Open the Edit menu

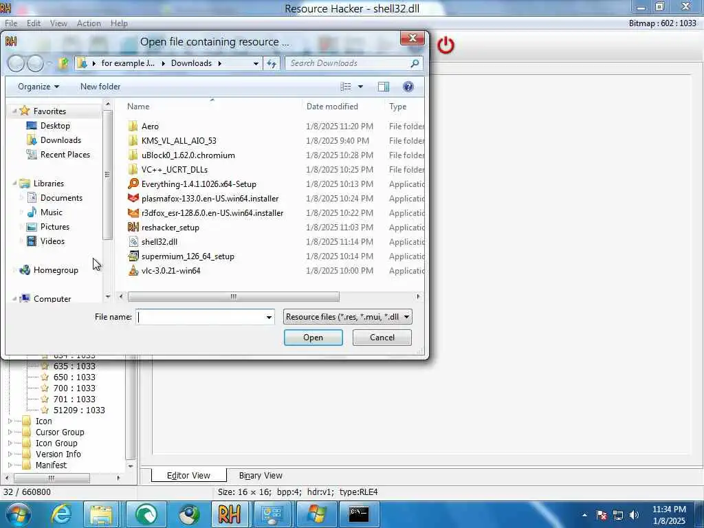click(33, 23)
